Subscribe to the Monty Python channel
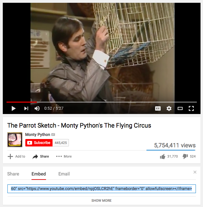The height and width of the screenshot is (207, 203). point(39,143)
